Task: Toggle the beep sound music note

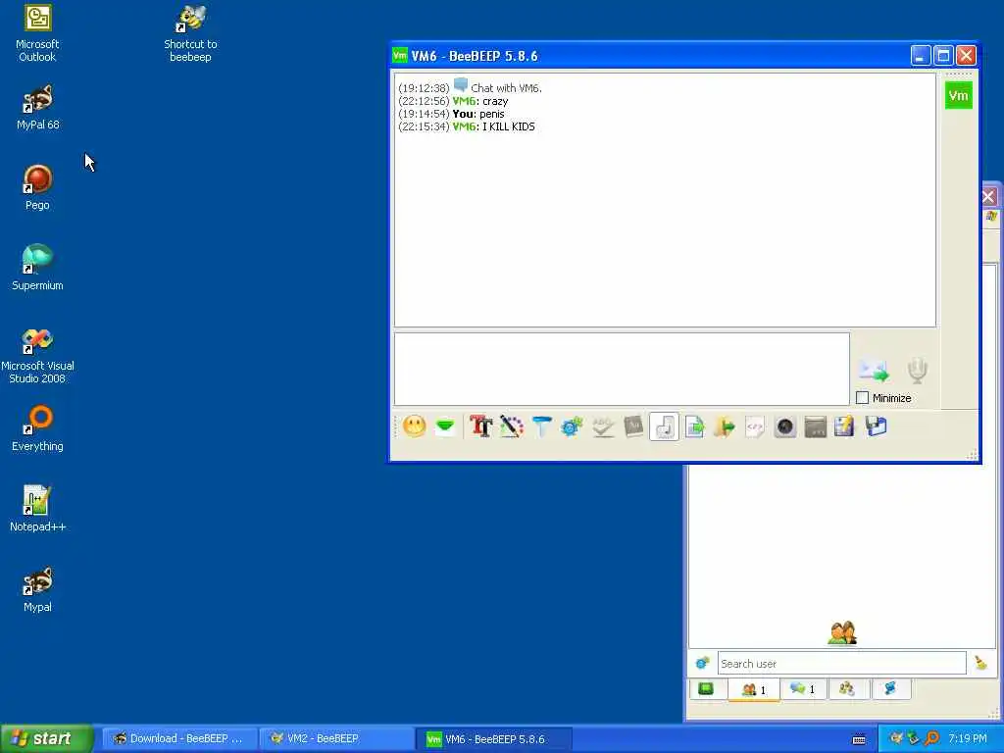Action: 664,427
